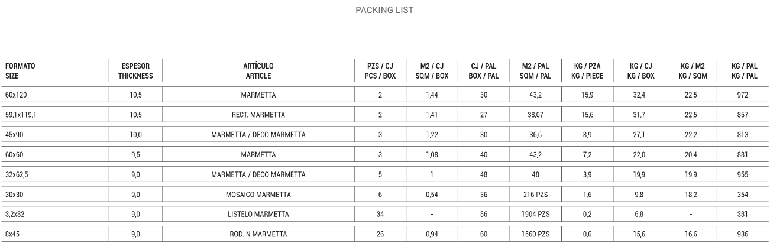
Task: Select the 32x62,5 format cell
Action: [x=17, y=174]
